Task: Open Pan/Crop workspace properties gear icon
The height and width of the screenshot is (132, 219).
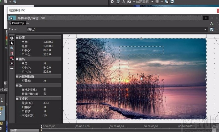Action: pyautogui.click(x=12, y=38)
